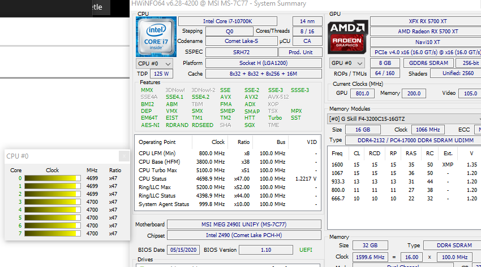
Task: Click the AES-NI feature label
Action: (x=150, y=125)
